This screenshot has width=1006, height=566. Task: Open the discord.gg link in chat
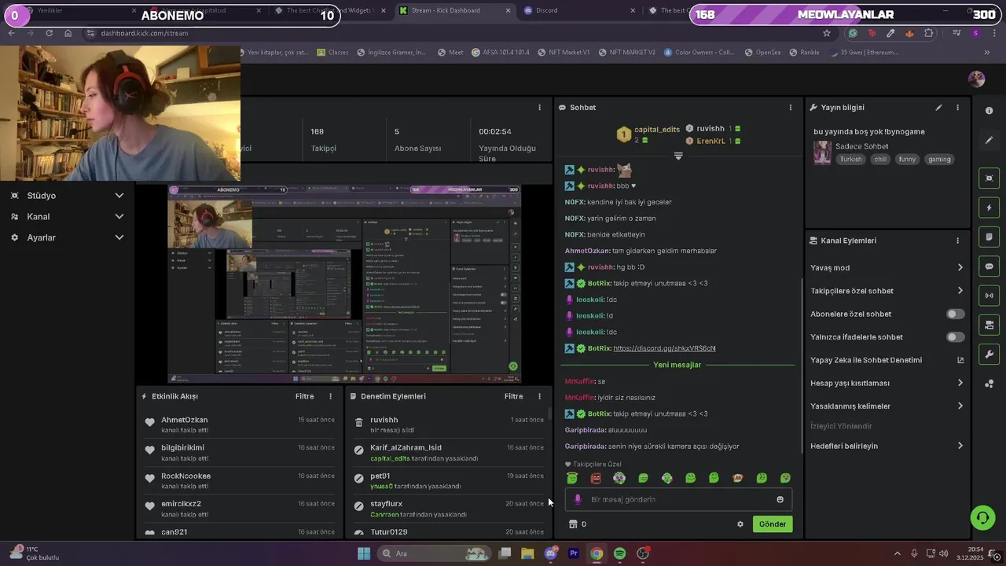click(x=664, y=348)
